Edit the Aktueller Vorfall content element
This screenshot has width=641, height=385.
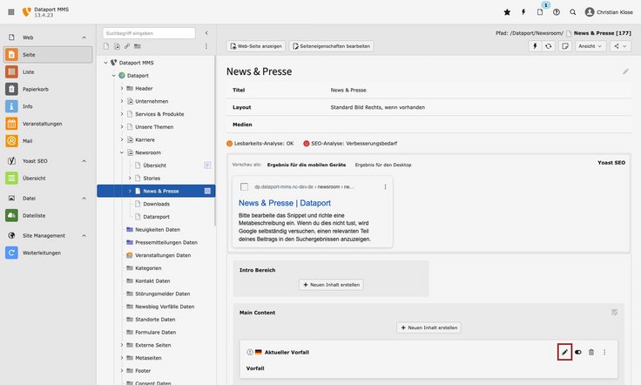tap(564, 352)
